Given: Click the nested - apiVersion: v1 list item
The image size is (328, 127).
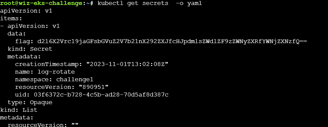Looking at the screenshot, I should (30, 26).
